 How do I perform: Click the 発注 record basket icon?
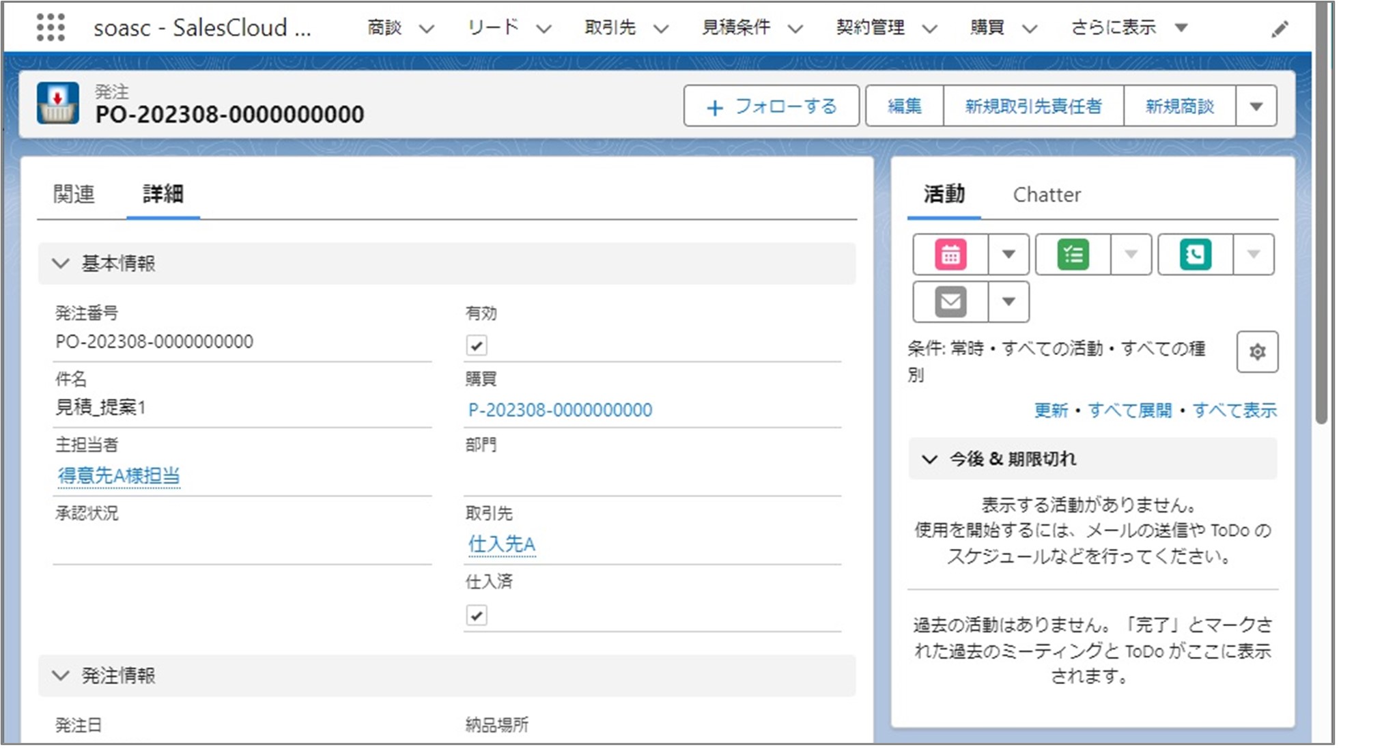point(58,103)
